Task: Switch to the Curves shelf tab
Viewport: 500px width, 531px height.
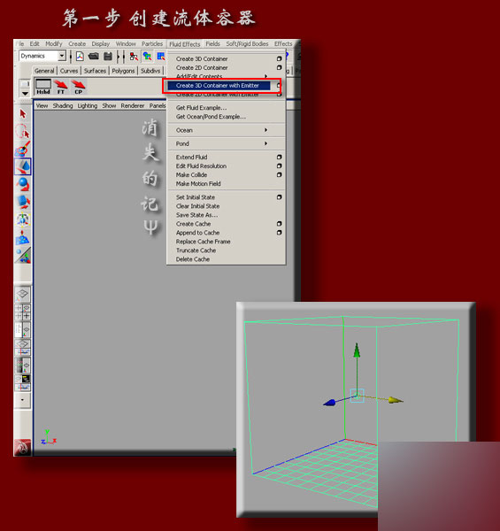Action: (x=69, y=71)
